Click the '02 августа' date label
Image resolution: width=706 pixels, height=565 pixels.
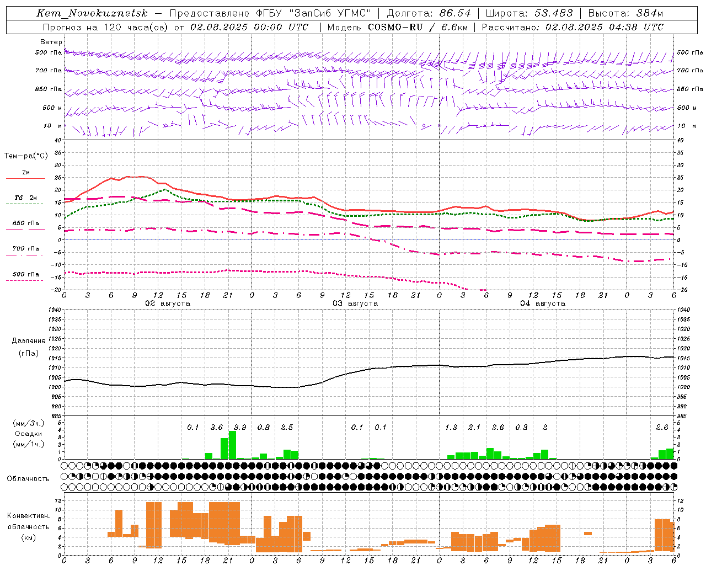(x=168, y=303)
